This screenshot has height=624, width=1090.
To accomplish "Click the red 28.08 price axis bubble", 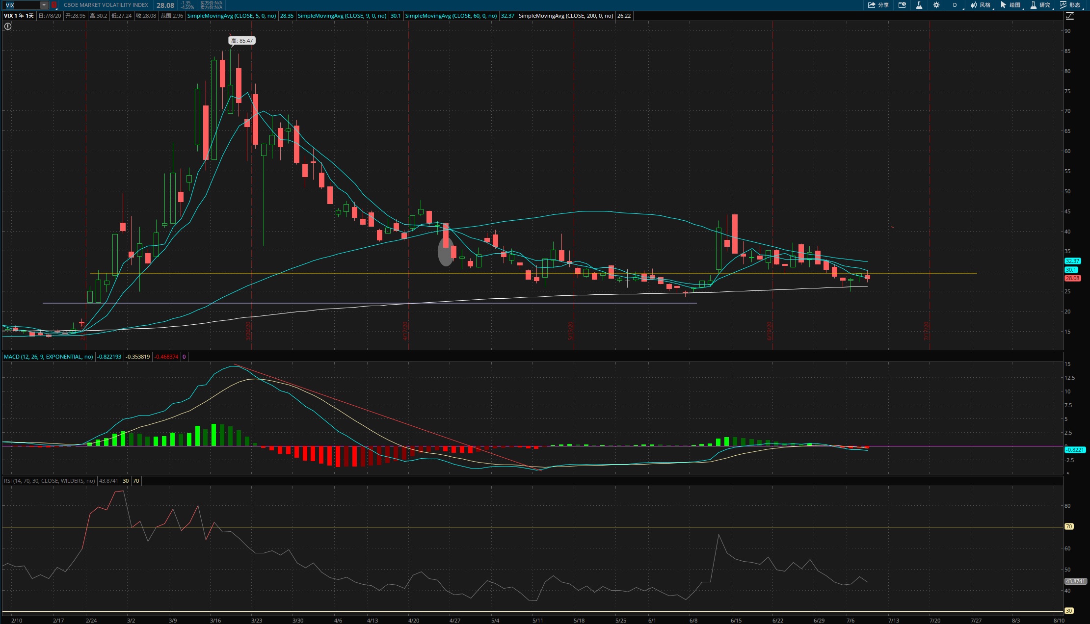I will [x=1072, y=278].
